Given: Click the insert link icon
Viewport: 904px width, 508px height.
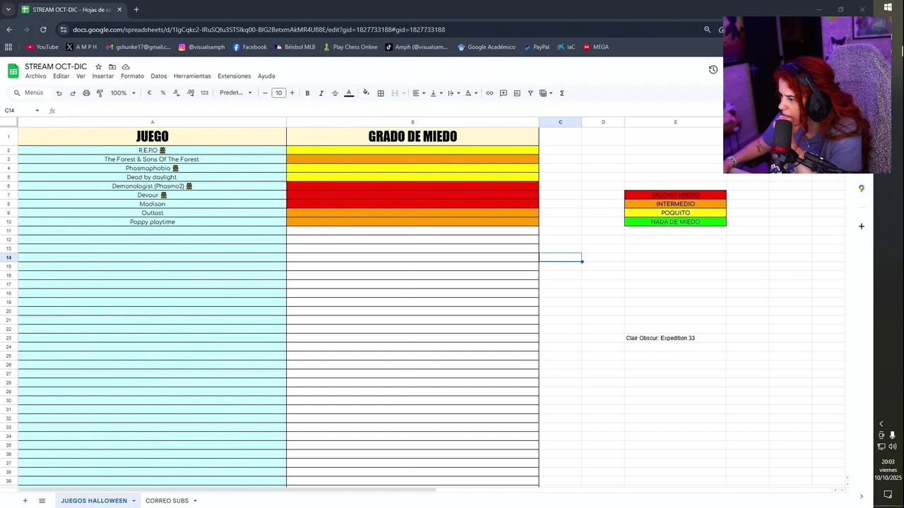Looking at the screenshot, I should click(x=489, y=93).
